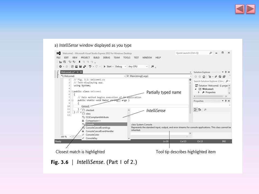Open the DEBUG menu
The height and width of the screenshot is (194, 259).
pyautogui.click(x=107, y=58)
